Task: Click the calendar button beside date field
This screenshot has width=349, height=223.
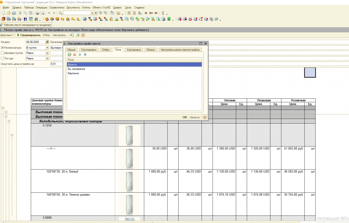Action: coord(47,42)
